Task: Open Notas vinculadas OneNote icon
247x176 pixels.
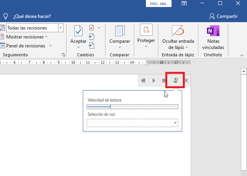Action: pyautogui.click(x=213, y=31)
